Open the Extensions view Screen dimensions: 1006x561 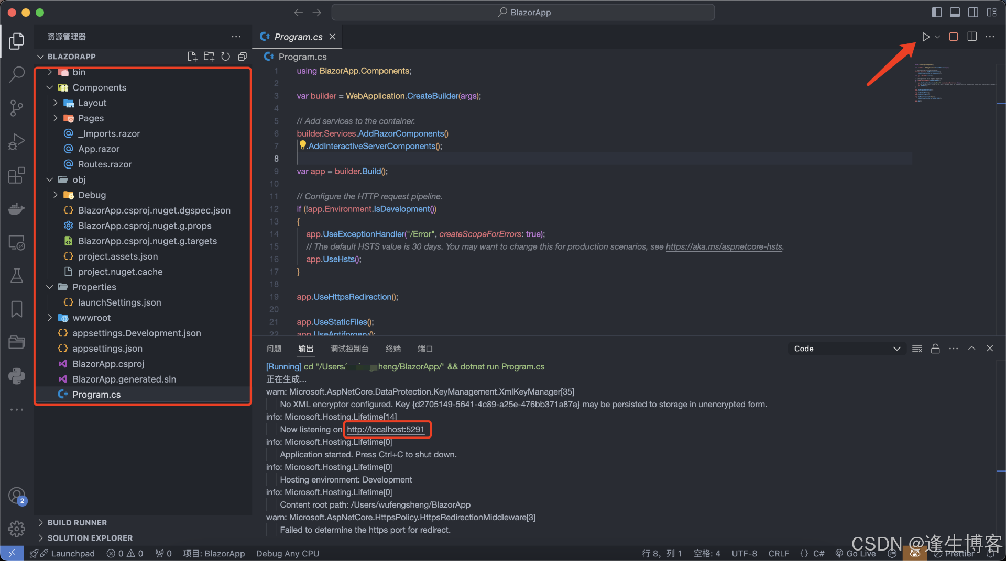pyautogui.click(x=16, y=175)
